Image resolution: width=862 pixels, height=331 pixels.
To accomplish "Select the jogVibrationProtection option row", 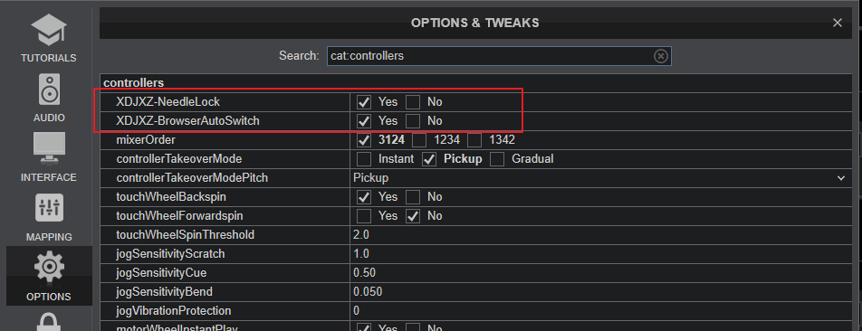I will [x=476, y=311].
